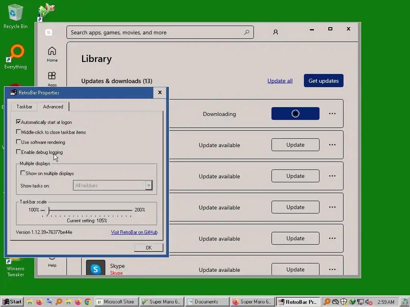Viewport: 410px width, 307px height.
Task: Open the Recycle Bin desktop icon
Action: tap(15, 16)
